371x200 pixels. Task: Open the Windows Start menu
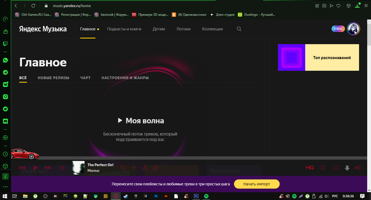point(5,196)
